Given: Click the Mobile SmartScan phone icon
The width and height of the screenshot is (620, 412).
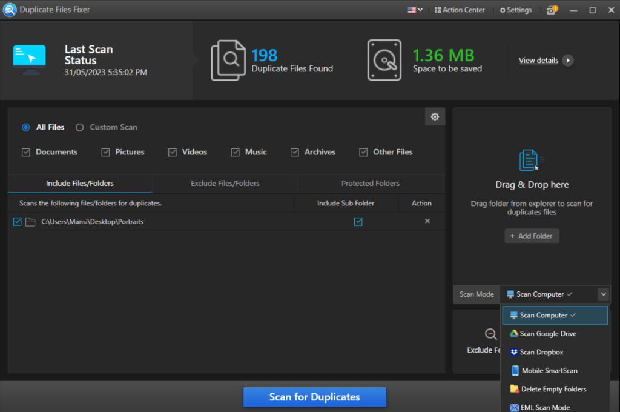Looking at the screenshot, I should [x=515, y=371].
